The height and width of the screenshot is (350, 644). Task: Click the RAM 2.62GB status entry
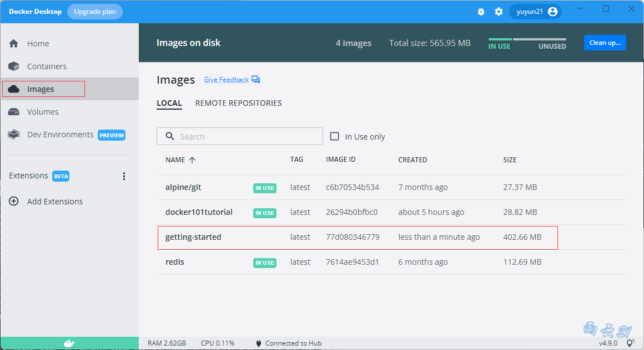[x=167, y=343]
